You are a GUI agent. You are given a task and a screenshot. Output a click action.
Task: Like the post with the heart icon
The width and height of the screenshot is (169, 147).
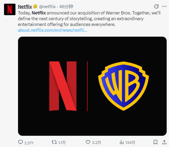tap(88, 142)
